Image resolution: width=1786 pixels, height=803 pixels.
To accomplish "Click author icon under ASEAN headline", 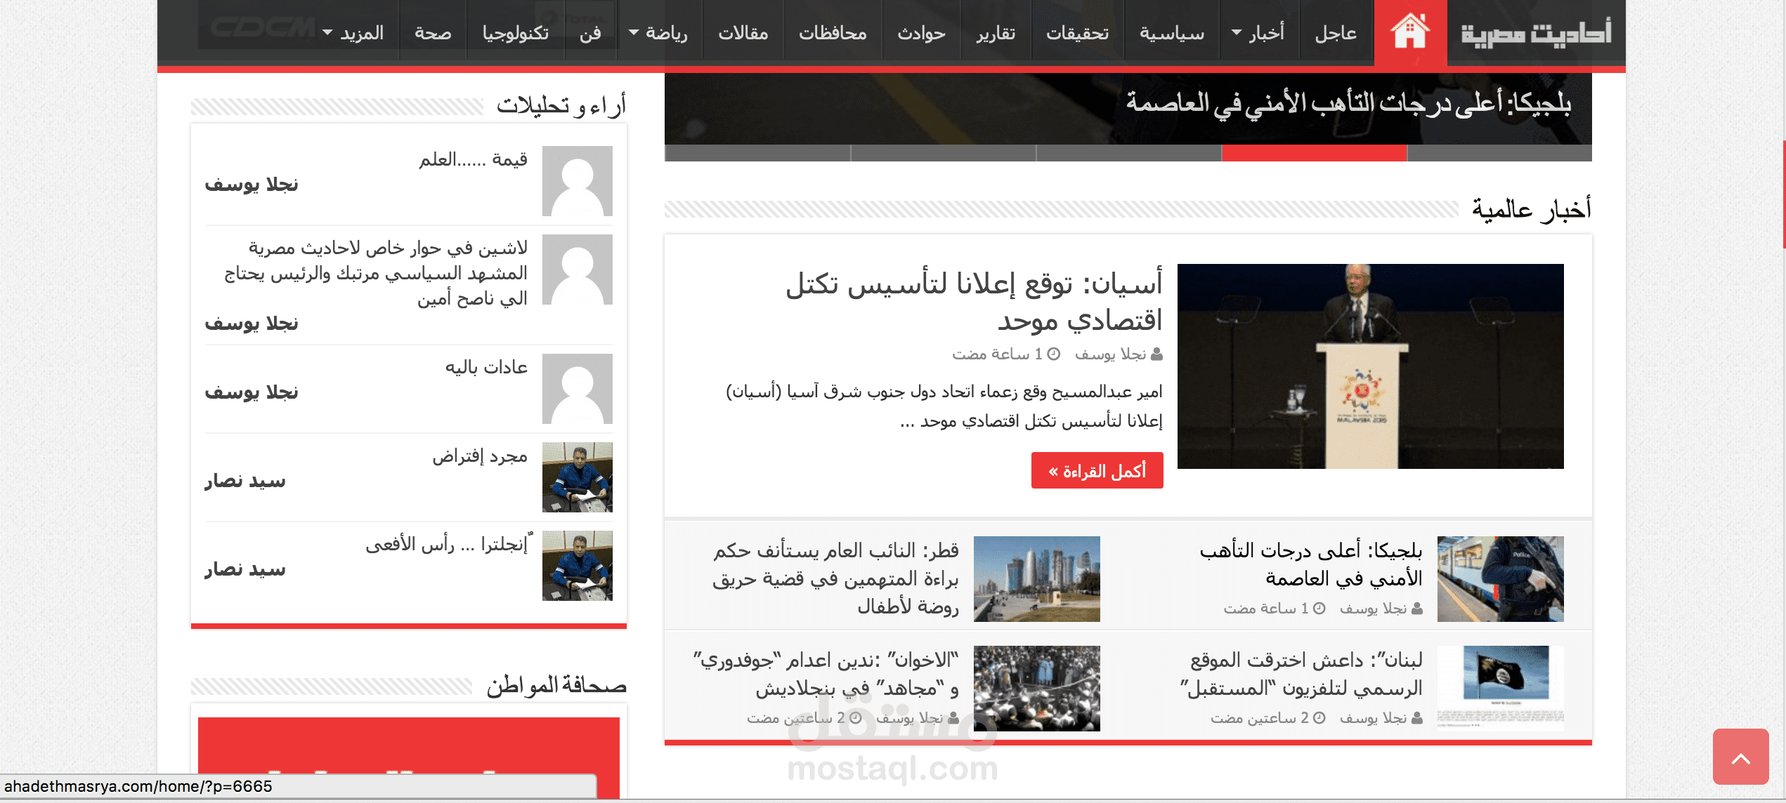I will tap(1156, 354).
